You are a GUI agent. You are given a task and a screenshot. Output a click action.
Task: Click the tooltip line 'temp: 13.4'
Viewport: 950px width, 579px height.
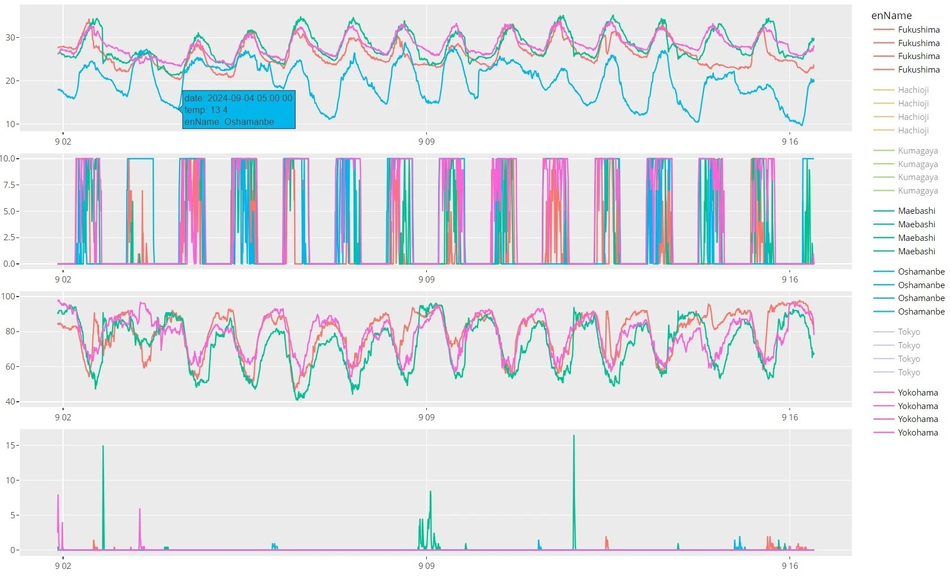pos(206,110)
